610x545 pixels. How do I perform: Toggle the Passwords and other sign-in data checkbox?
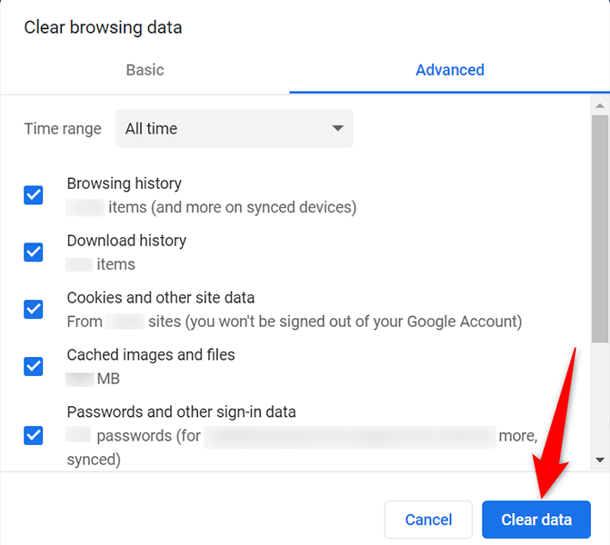click(34, 435)
